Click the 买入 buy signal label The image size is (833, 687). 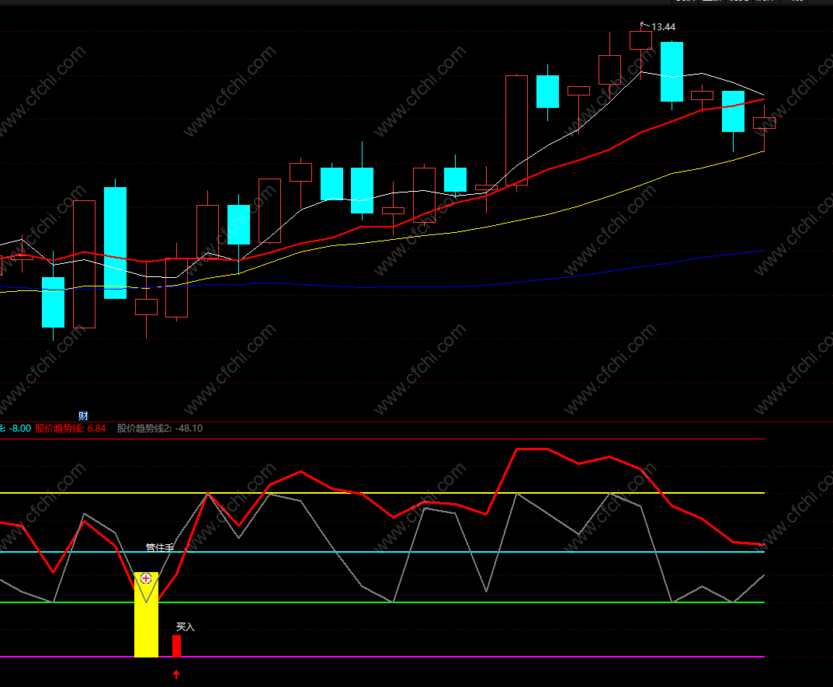click(186, 627)
